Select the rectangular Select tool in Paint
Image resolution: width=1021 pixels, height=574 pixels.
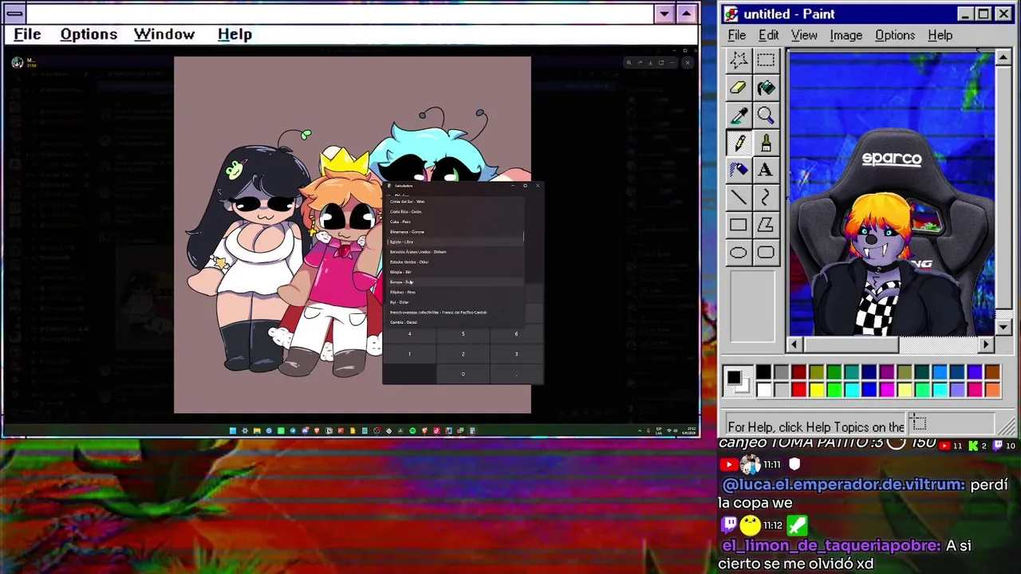(766, 60)
